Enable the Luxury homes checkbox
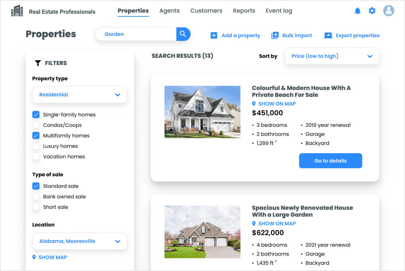 point(36,146)
